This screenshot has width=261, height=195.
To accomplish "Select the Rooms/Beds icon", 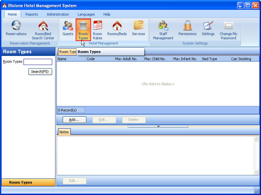I will tap(117, 26).
